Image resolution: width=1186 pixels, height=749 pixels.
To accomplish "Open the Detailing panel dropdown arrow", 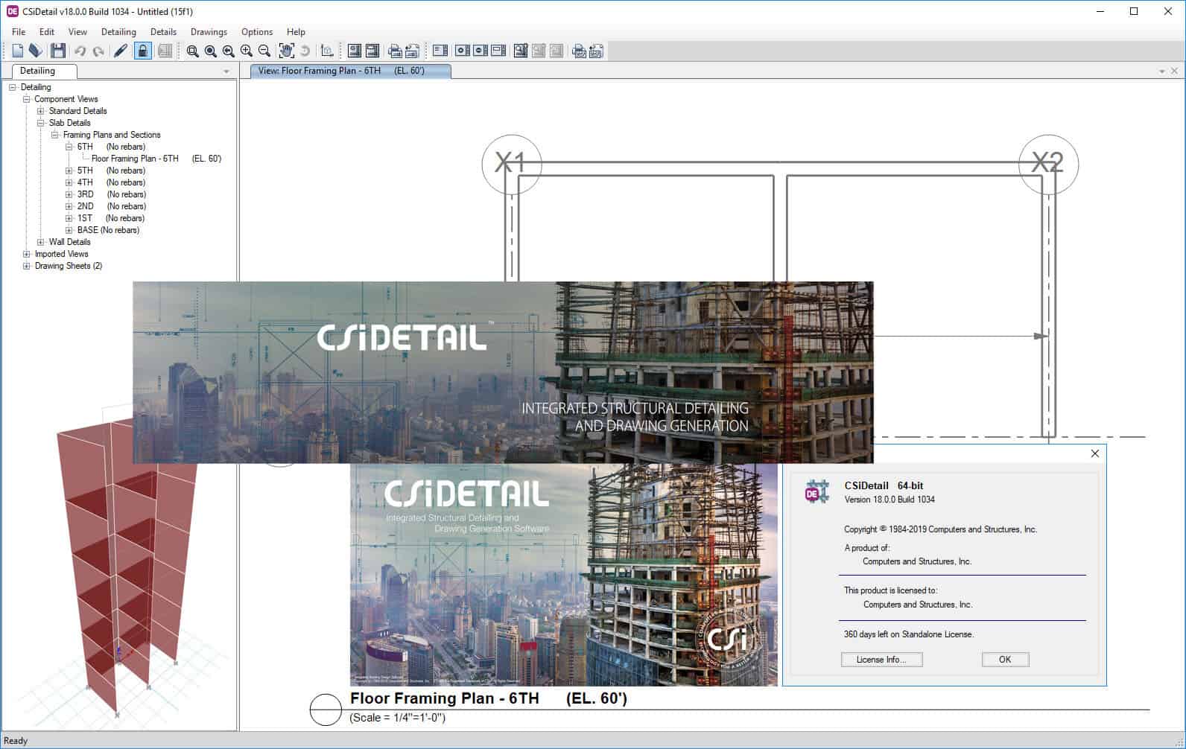I will pos(226,71).
